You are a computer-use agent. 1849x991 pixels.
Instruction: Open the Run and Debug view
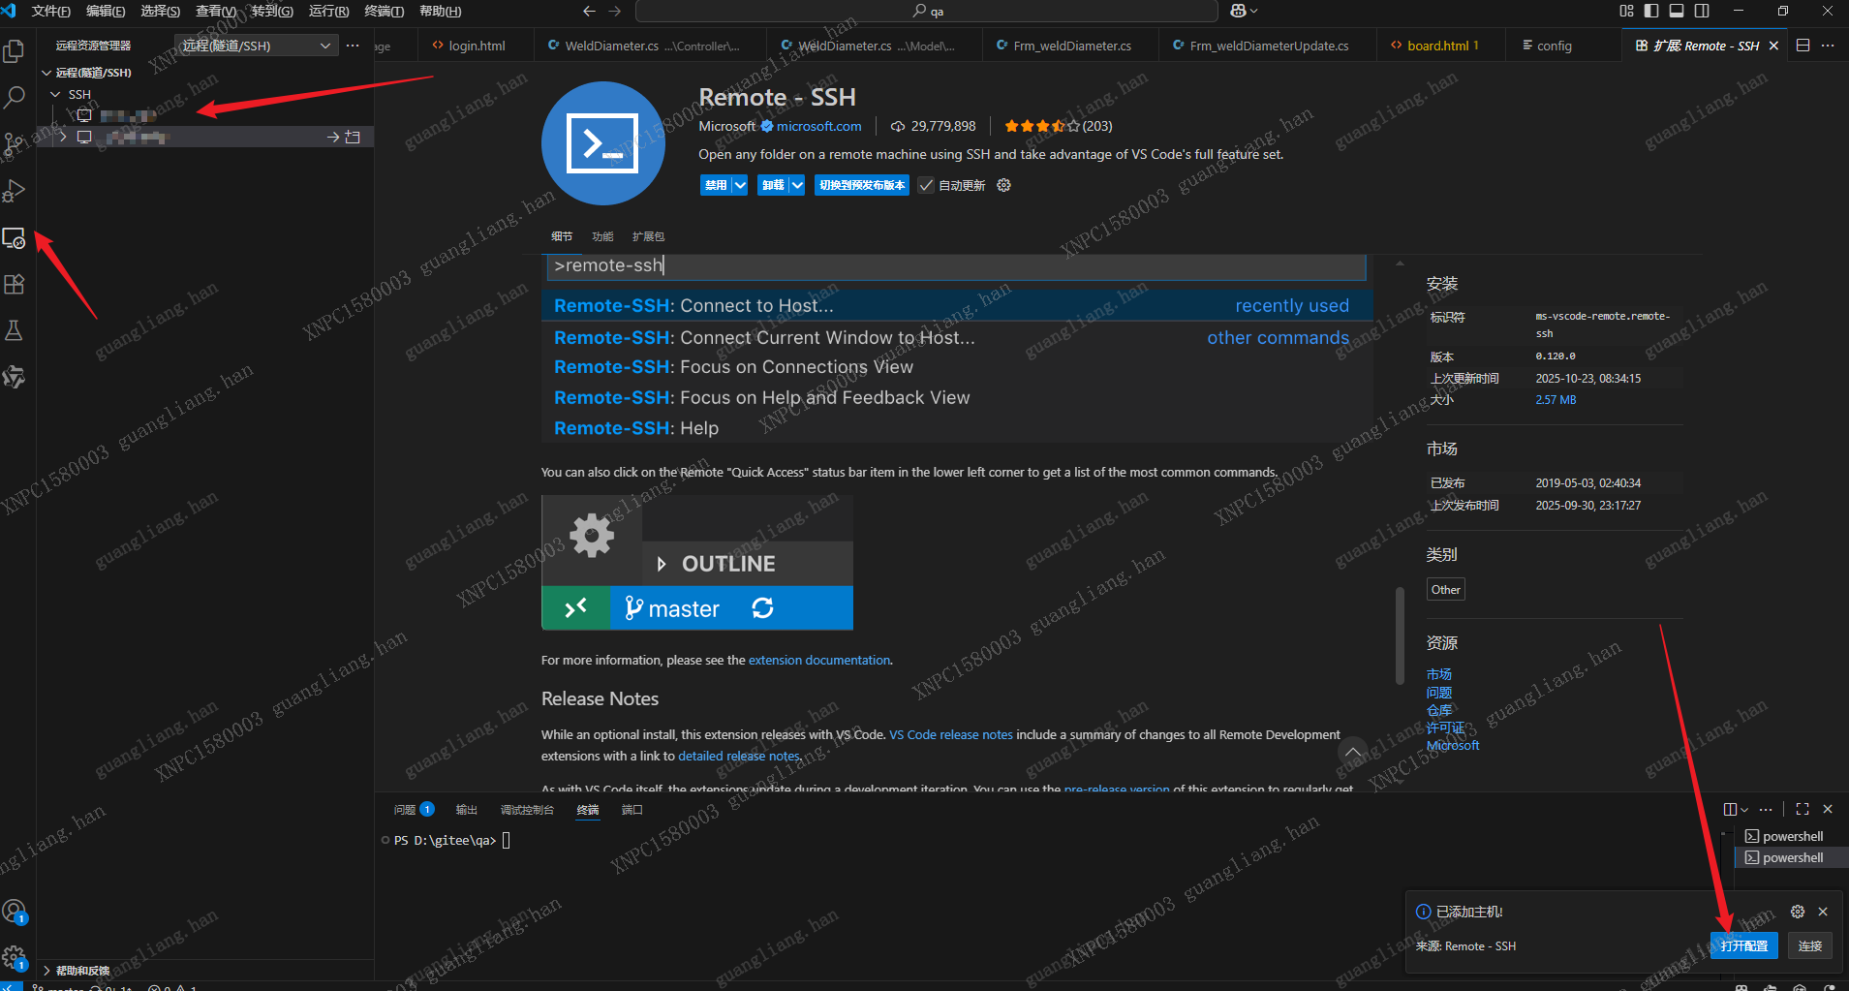15,190
